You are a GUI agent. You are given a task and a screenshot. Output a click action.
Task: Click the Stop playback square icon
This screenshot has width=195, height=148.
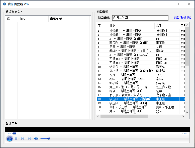coord(16,138)
